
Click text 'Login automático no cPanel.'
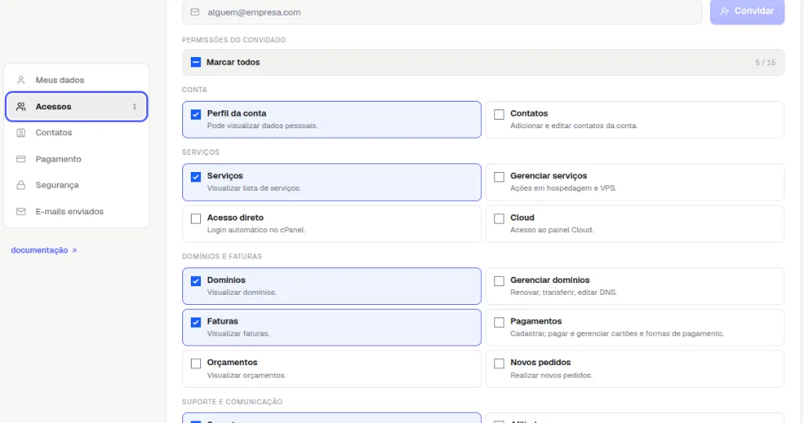click(256, 230)
